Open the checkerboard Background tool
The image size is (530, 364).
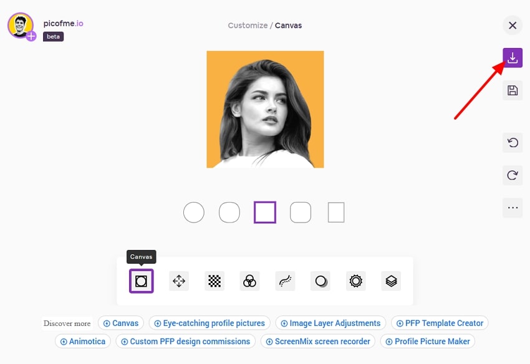coord(214,281)
